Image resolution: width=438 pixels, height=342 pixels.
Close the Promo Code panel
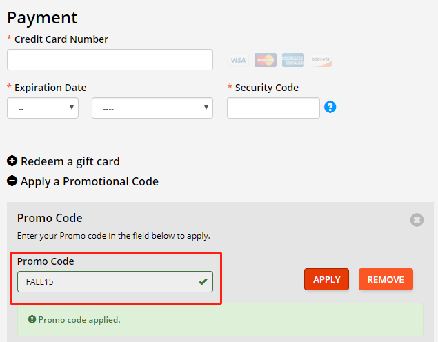[417, 220]
